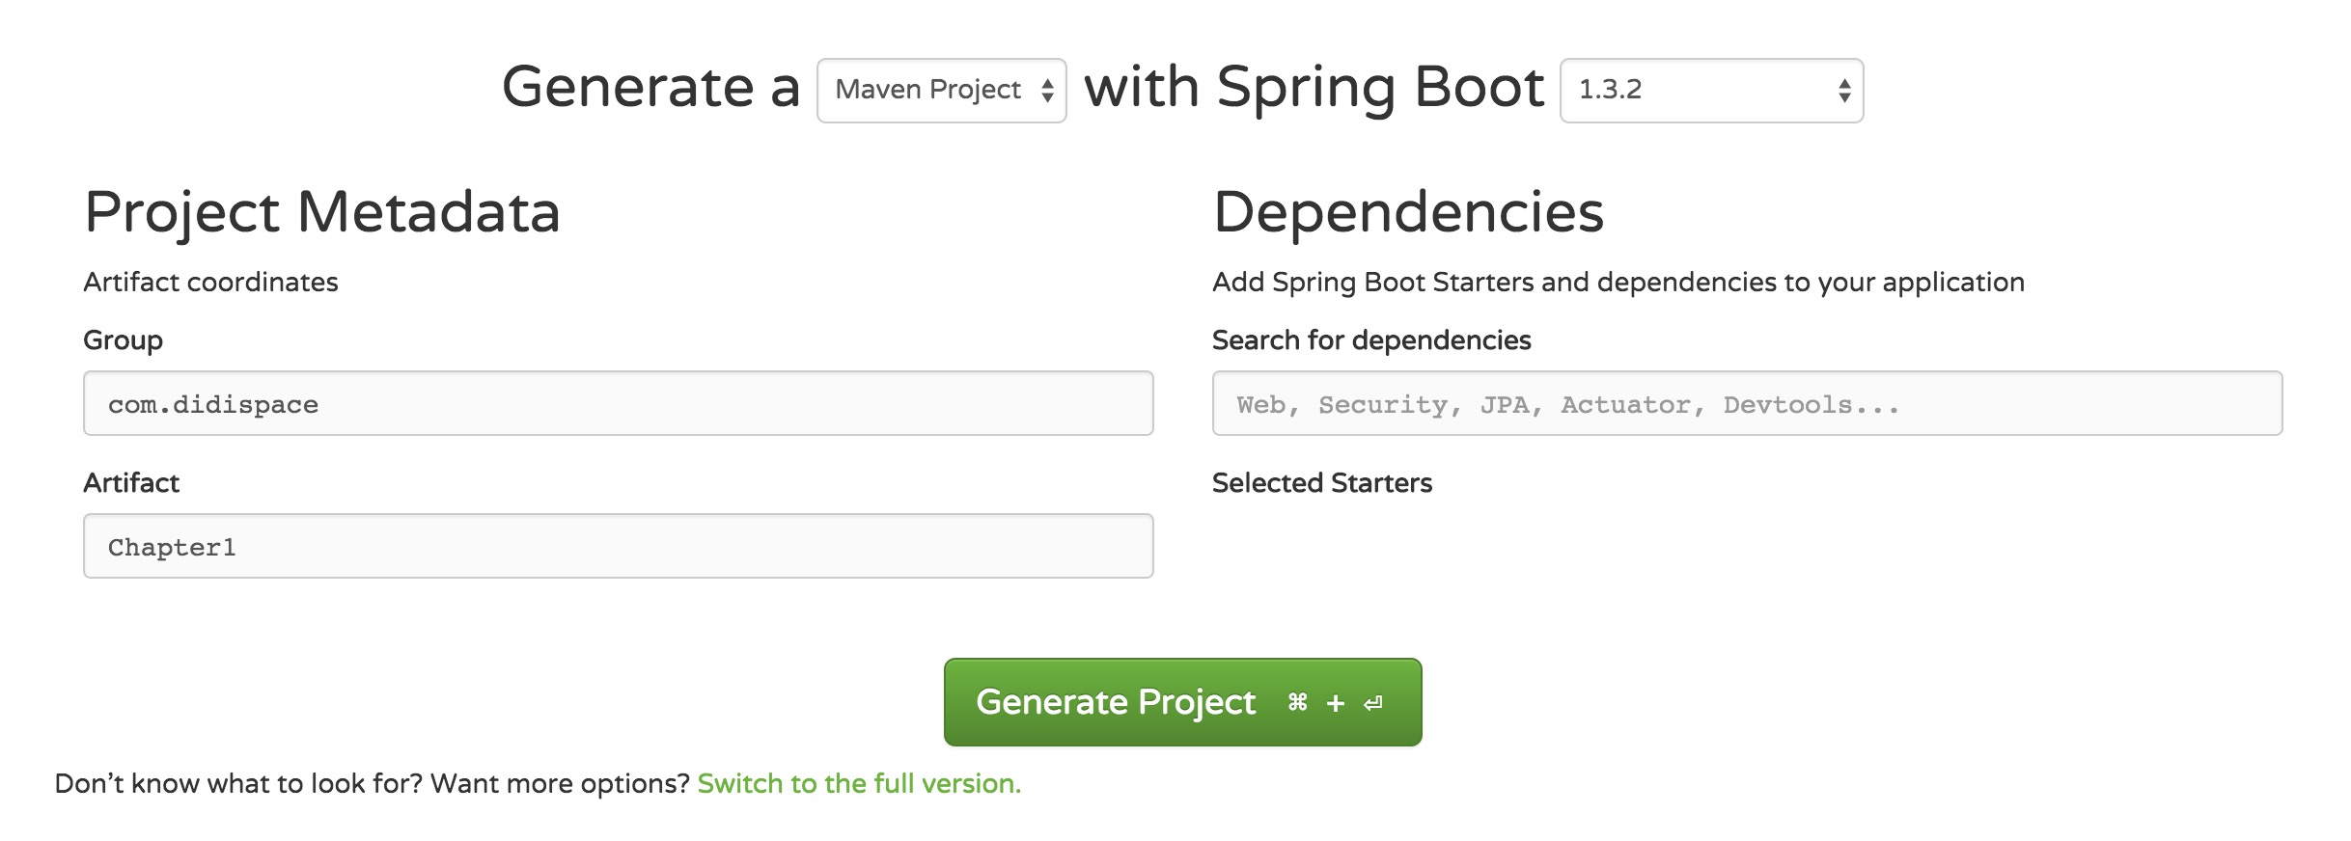The image size is (2351, 841).
Task: Focus the Search for dependencies box
Action: pyautogui.click(x=1747, y=404)
